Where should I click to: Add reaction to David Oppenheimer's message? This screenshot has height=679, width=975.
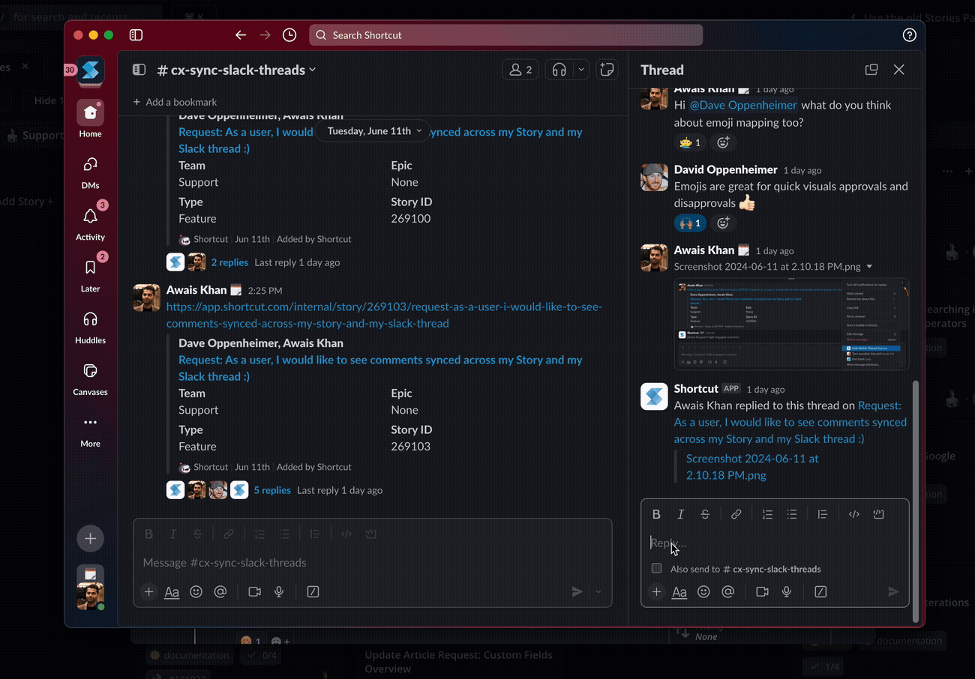point(723,223)
